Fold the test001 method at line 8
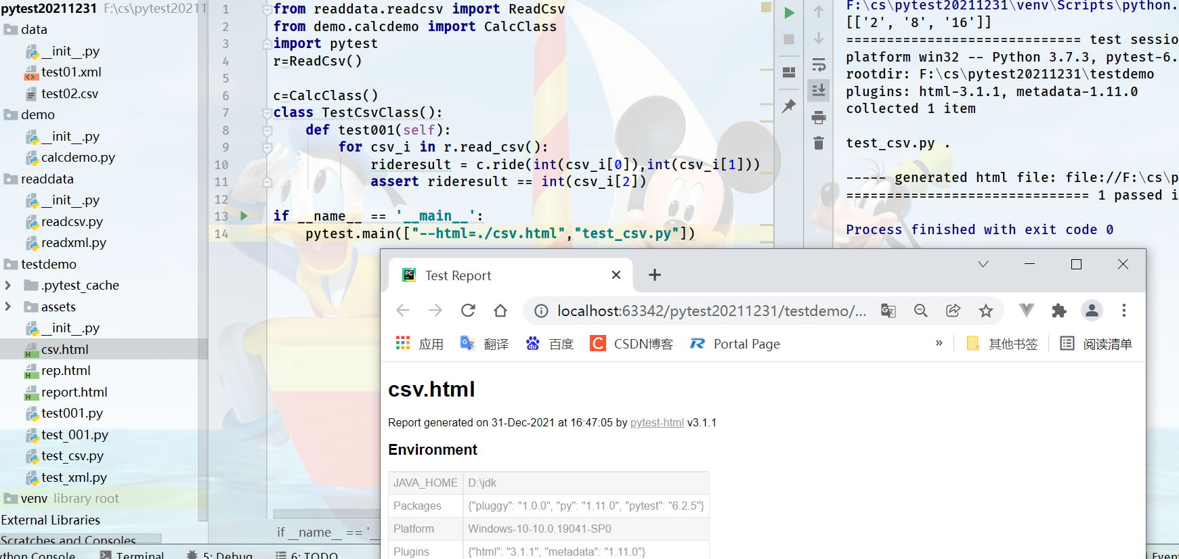The image size is (1179, 559). [x=267, y=130]
